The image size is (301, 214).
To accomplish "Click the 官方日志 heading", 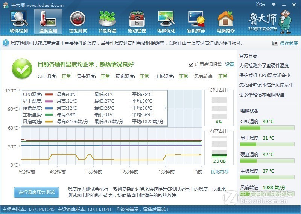I will pyautogui.click(x=248, y=56).
